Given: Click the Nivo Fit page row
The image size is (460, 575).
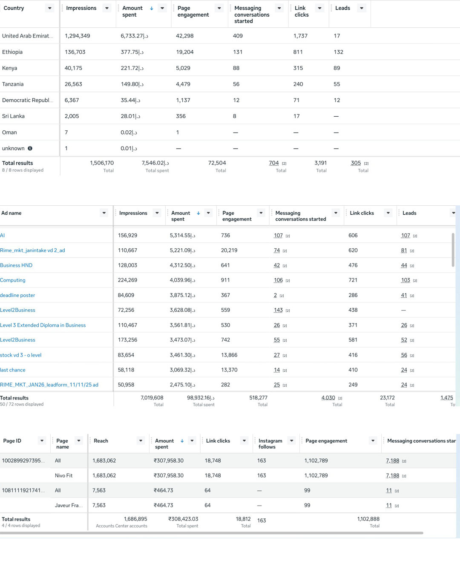Looking at the screenshot, I should coord(64,475).
